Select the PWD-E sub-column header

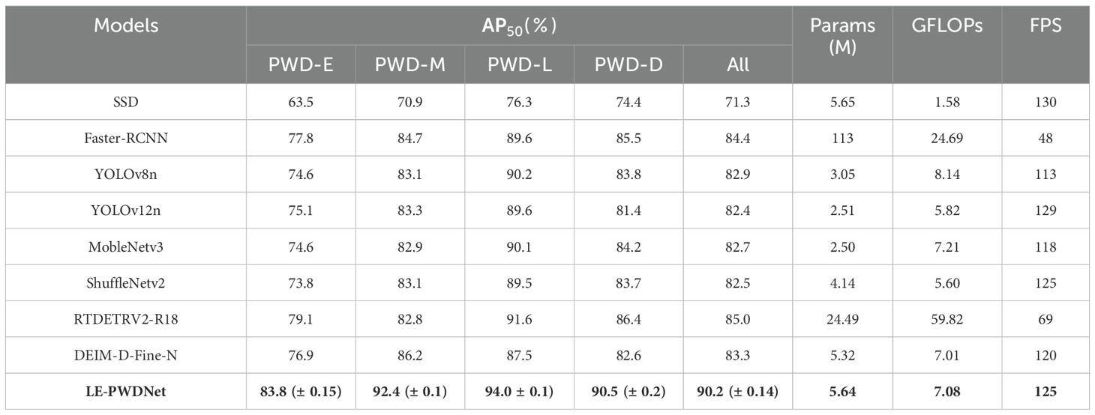tap(301, 65)
